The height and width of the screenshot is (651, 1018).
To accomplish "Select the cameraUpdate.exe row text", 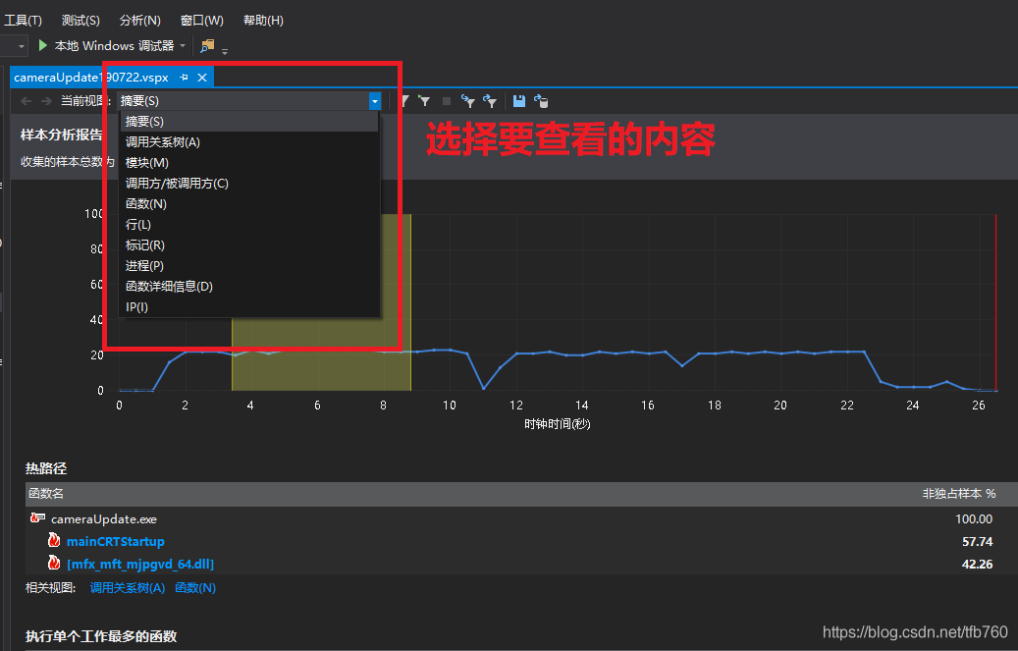I will [104, 519].
